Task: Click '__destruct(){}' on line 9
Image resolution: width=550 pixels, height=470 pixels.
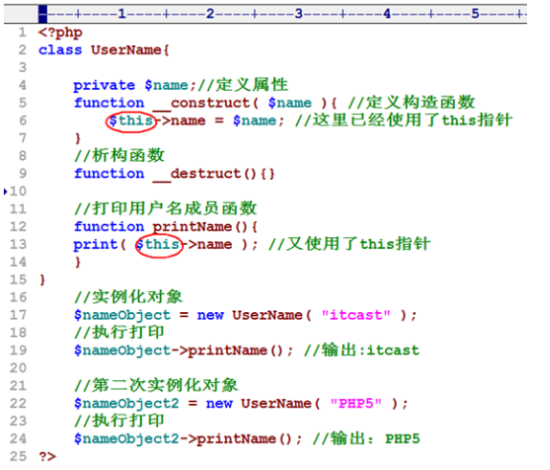Action: point(214,174)
